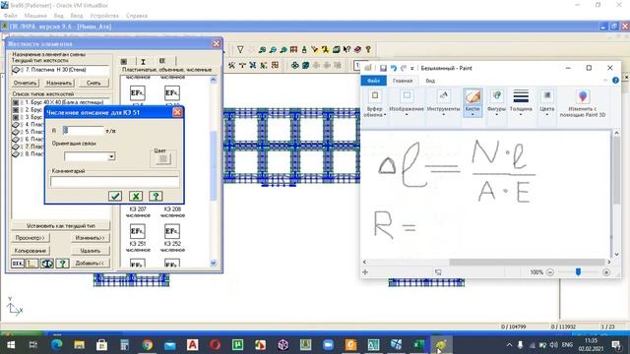Image resolution: width=630 pixels, height=354 pixels.
Task: Click the EF stiffness icon in bottom row
Action: tap(18, 264)
